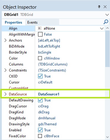
Task: Click the clWindow color swatch
Action: tap(40, 58)
